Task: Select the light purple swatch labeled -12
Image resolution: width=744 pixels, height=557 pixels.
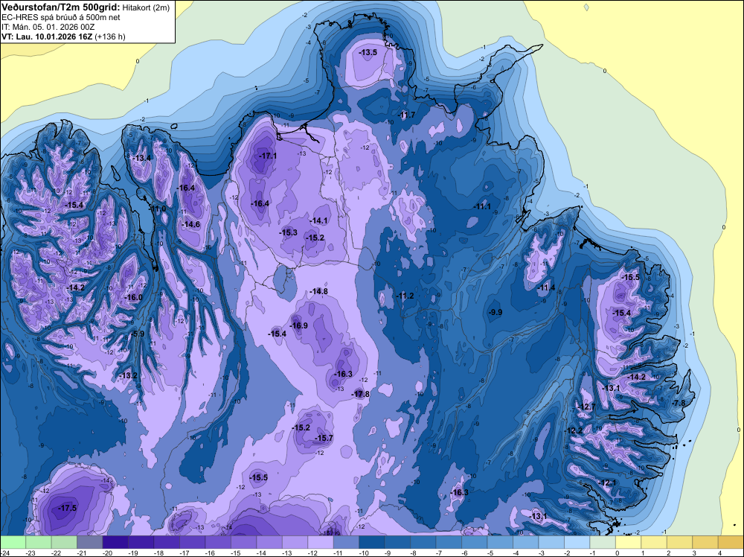Action: (320, 542)
